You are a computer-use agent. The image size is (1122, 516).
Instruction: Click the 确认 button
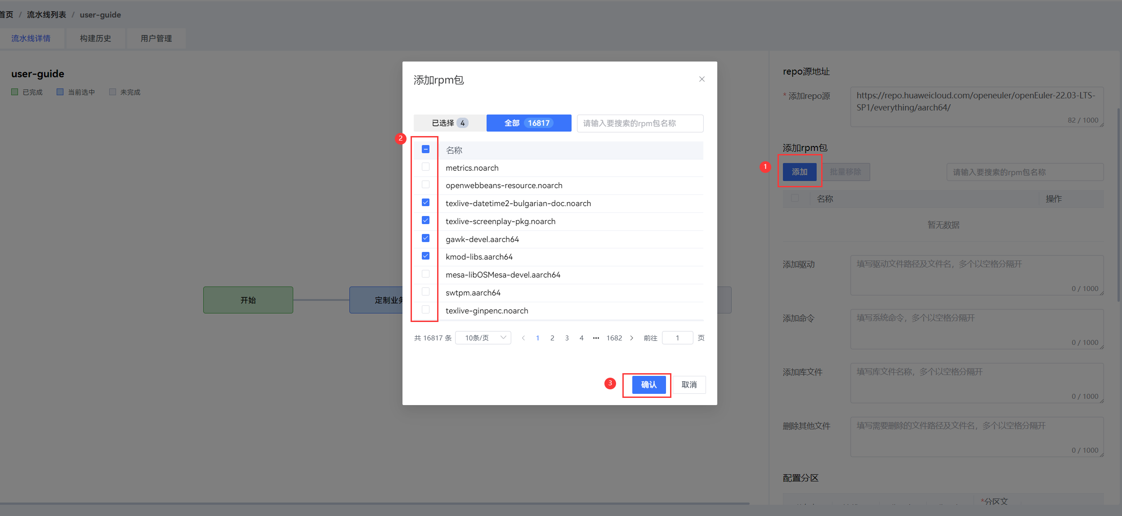click(648, 385)
